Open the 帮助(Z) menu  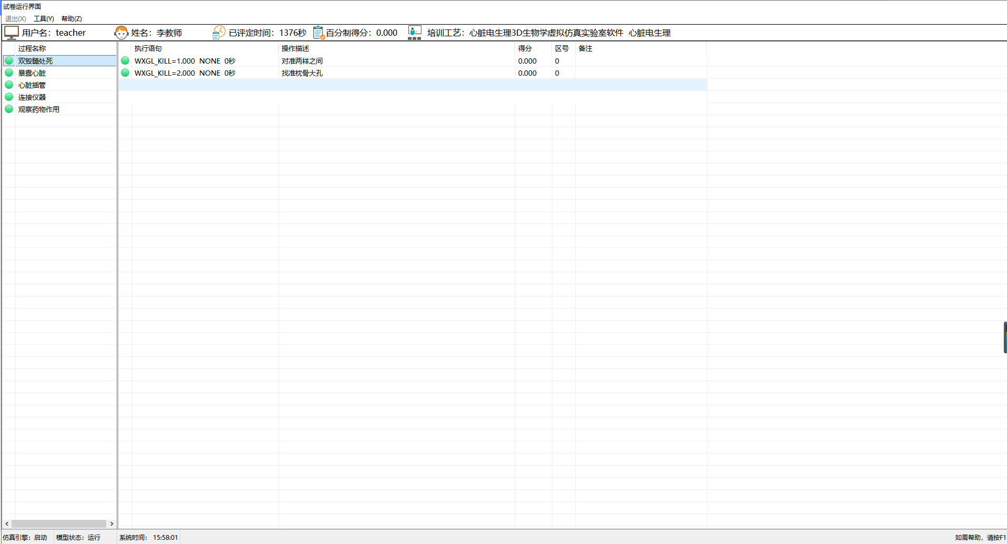click(71, 18)
